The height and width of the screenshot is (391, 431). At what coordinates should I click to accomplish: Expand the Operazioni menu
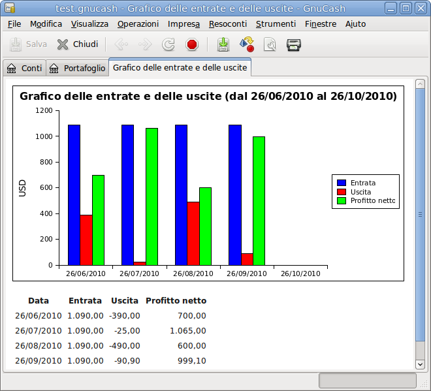pos(138,23)
